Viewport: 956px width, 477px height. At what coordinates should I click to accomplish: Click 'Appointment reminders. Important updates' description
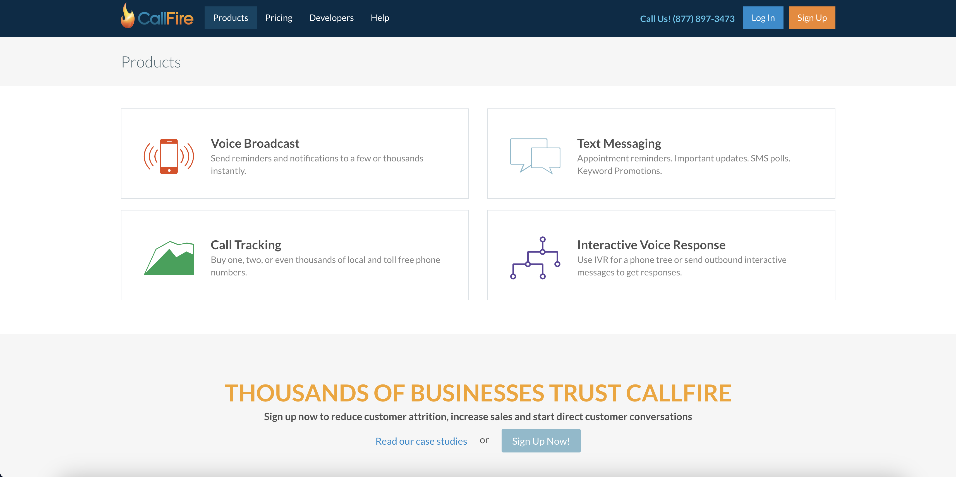click(x=684, y=164)
